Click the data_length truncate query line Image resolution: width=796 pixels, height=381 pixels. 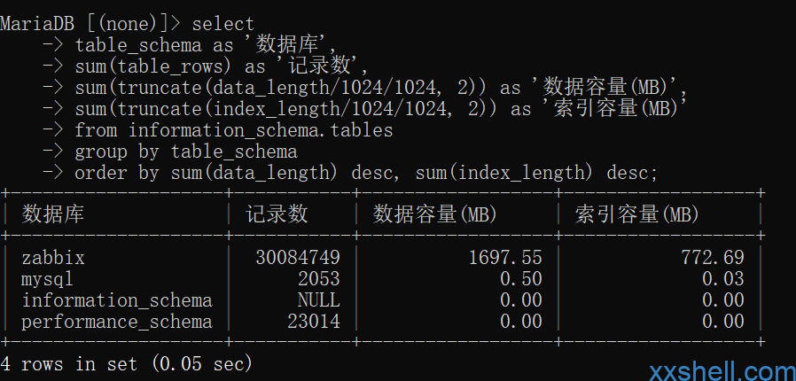[381, 88]
